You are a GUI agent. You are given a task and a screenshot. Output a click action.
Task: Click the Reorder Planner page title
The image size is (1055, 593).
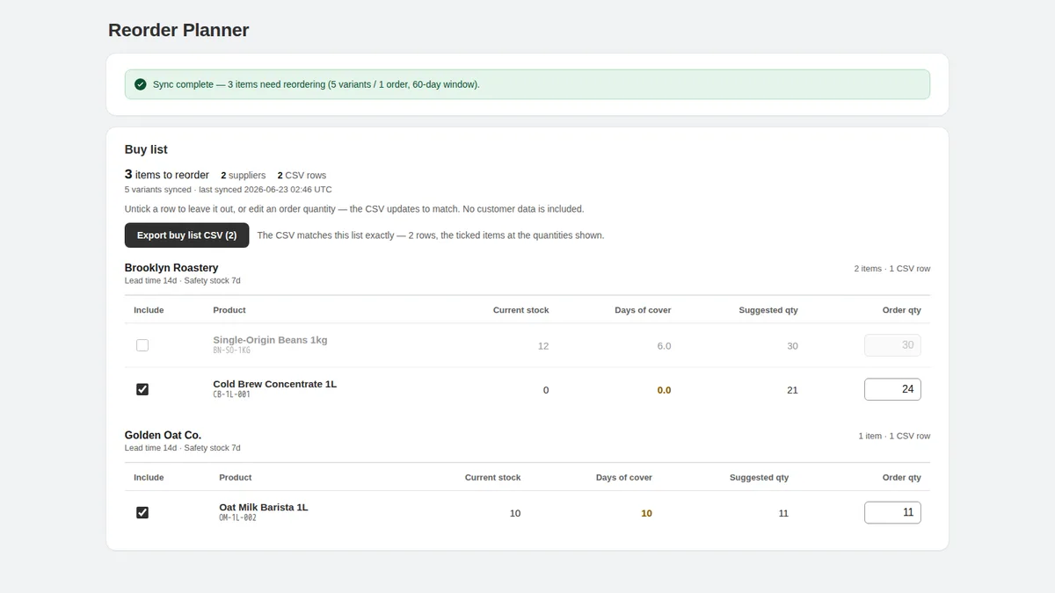point(178,30)
